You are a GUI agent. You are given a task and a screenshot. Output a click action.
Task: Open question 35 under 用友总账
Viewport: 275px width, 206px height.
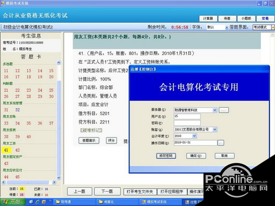tap(29, 123)
